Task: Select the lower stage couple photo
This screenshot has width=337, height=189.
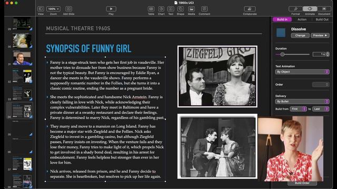Action: (x=217, y=146)
